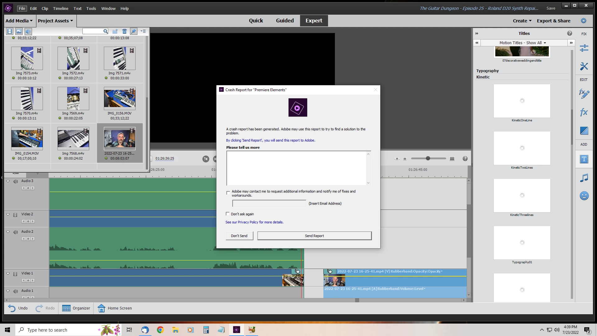Open the Timeline menu

click(x=60, y=8)
